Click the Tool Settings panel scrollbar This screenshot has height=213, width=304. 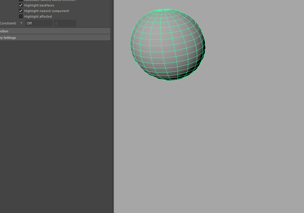pos(111,13)
